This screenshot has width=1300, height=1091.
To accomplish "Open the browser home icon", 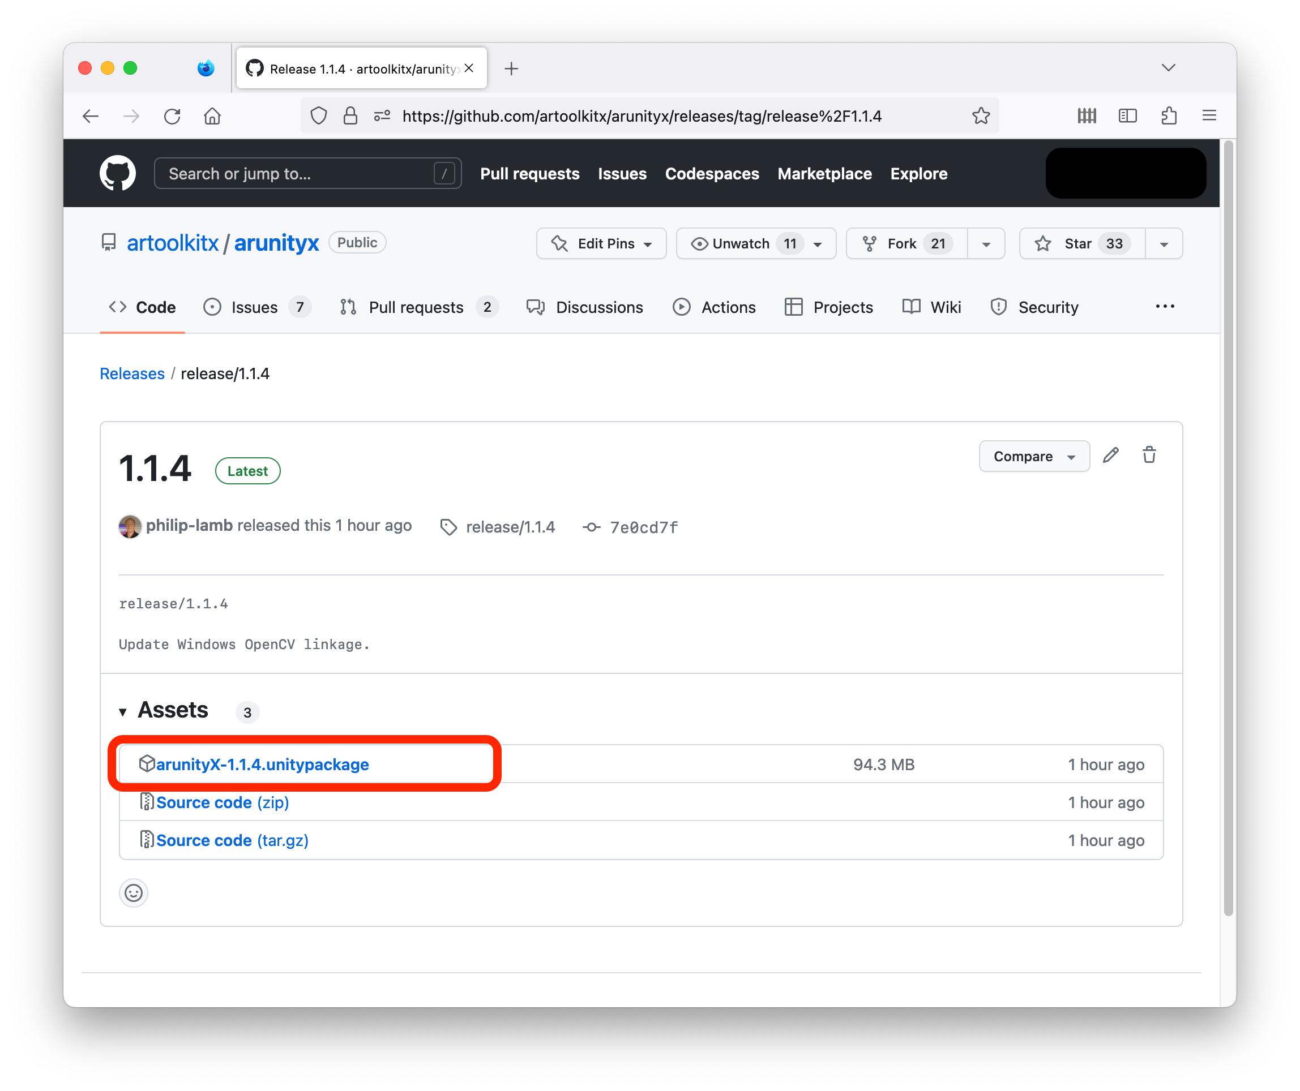I will [x=212, y=116].
